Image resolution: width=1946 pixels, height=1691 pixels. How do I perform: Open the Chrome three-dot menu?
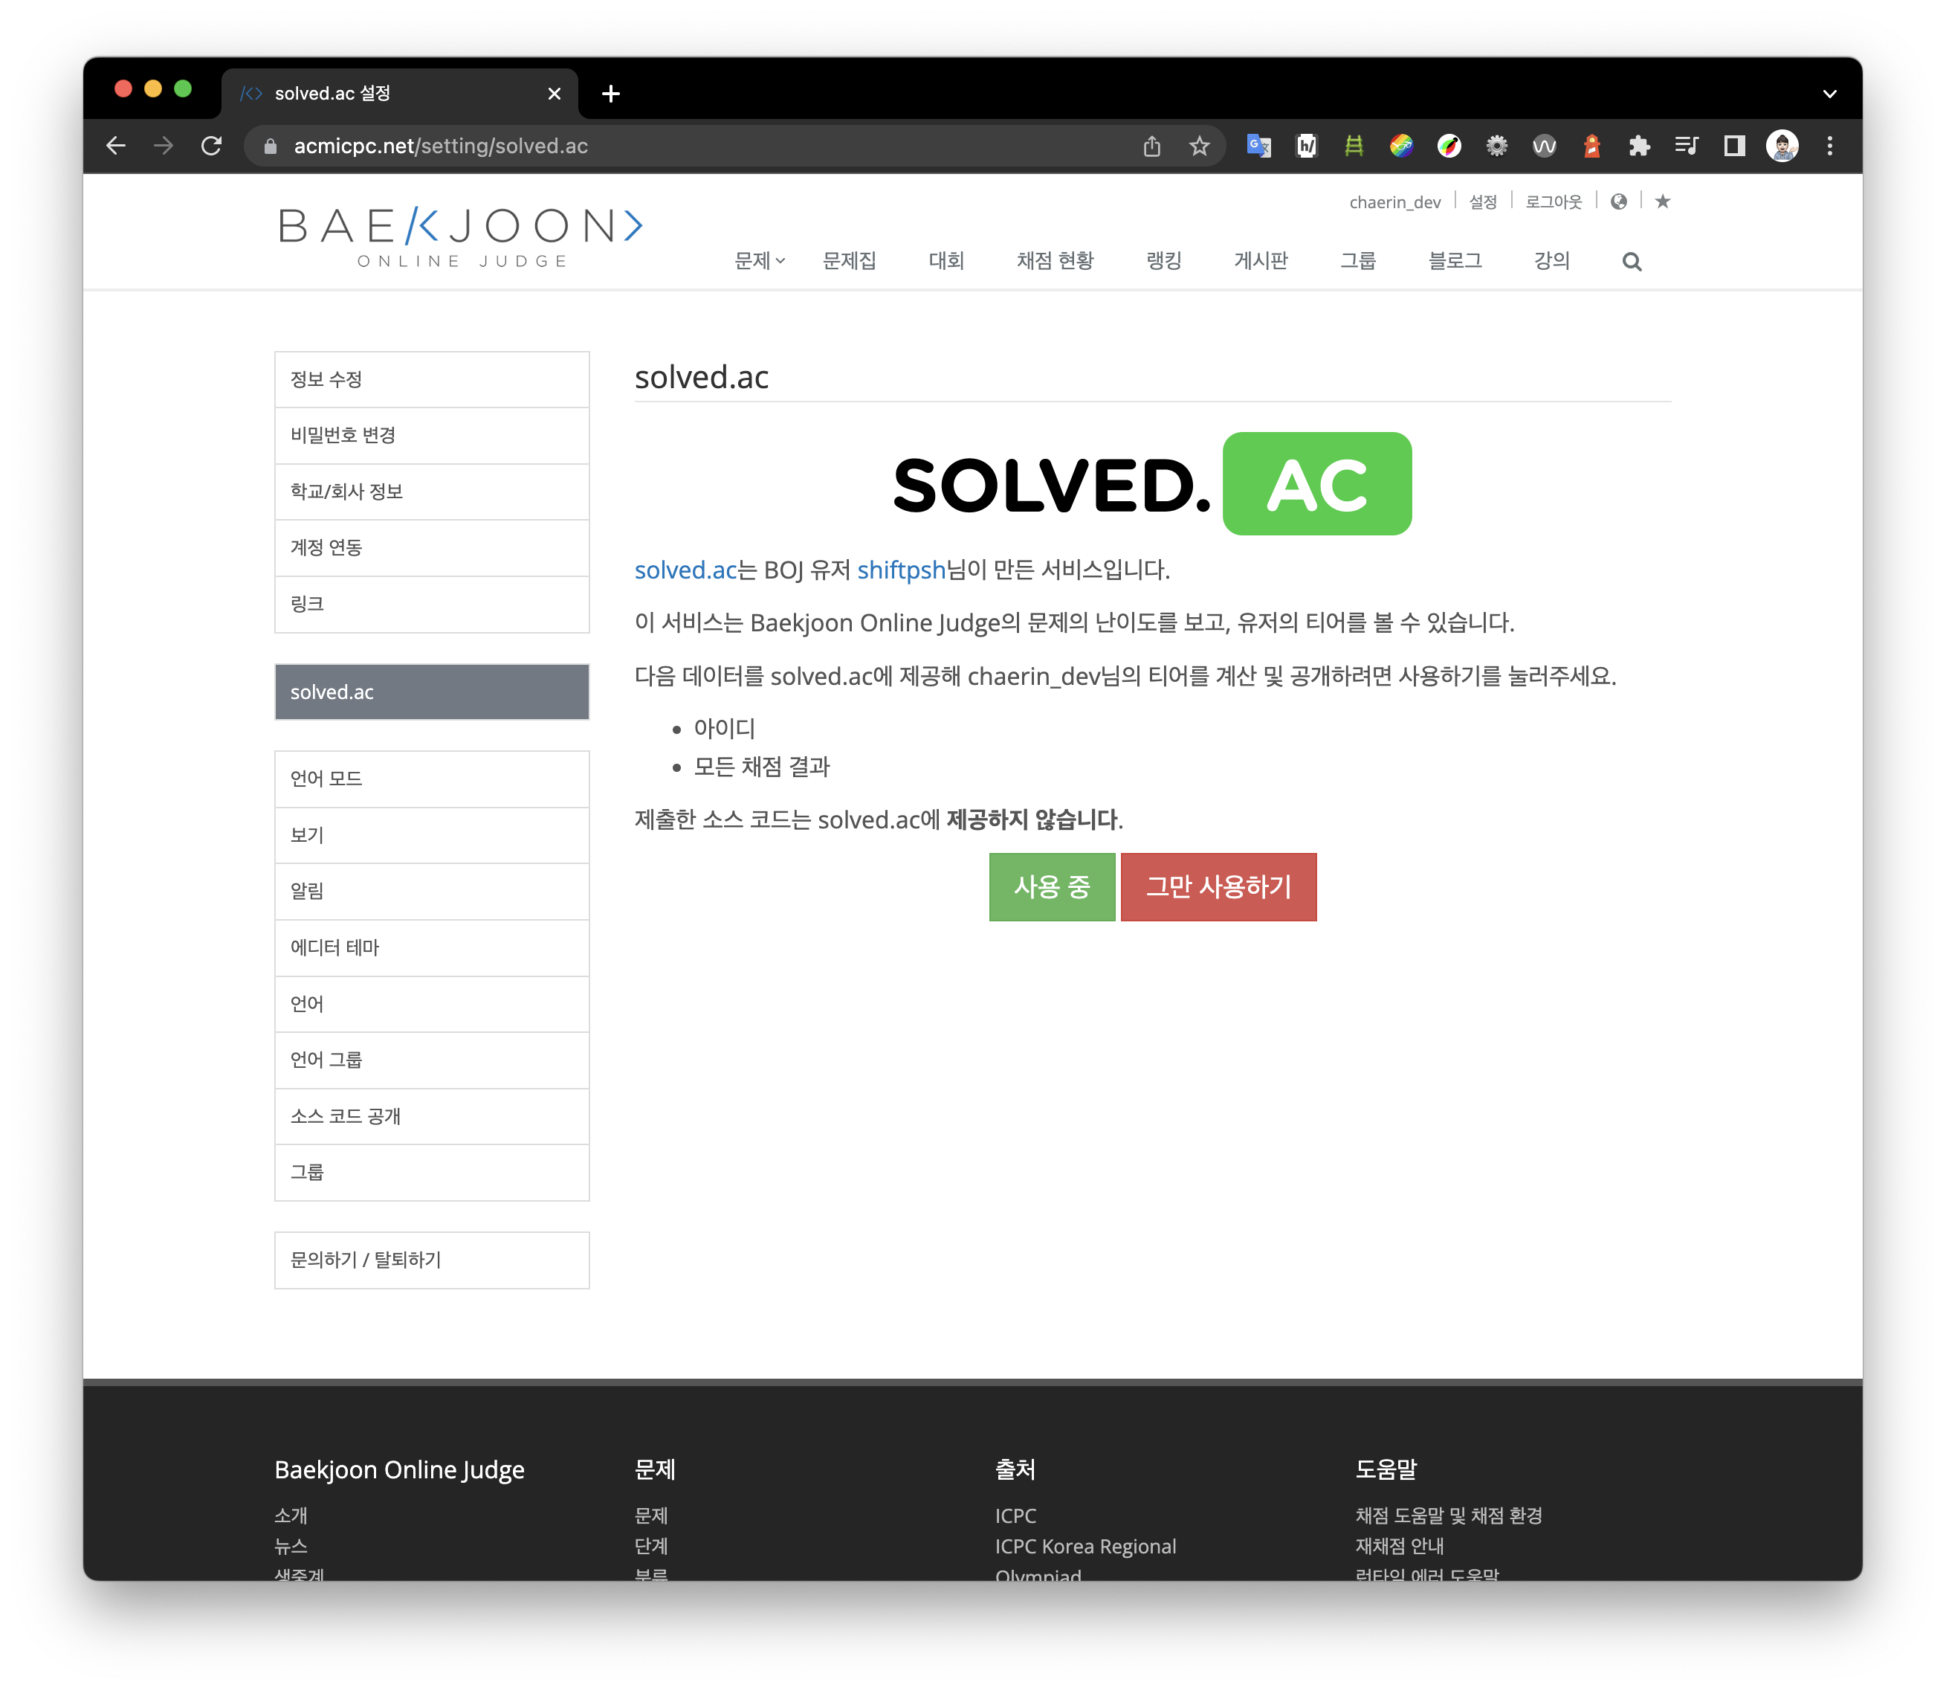[1830, 145]
